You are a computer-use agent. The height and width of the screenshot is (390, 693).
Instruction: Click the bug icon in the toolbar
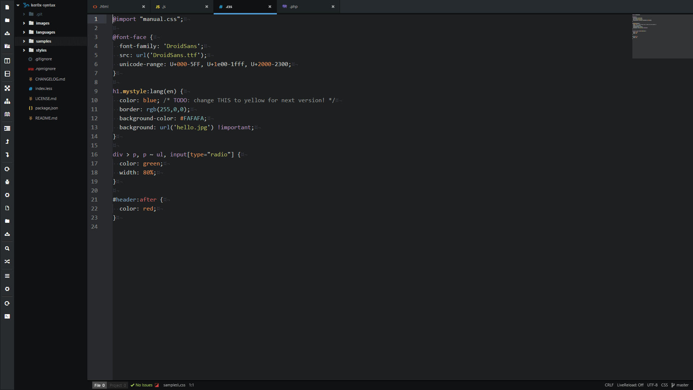tap(7, 182)
